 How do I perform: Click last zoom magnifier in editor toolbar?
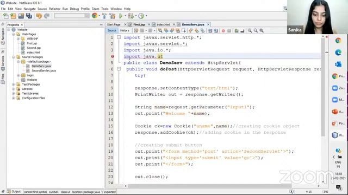pyautogui.click(x=262, y=30)
